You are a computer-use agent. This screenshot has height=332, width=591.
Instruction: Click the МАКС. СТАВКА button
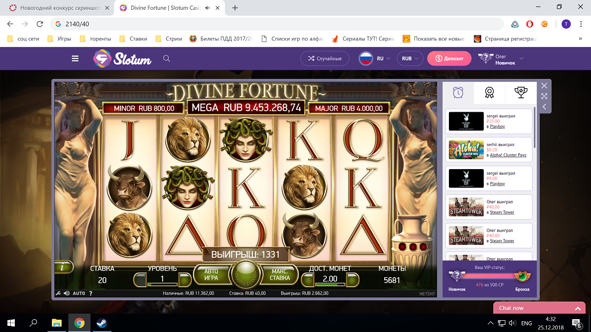pos(280,275)
